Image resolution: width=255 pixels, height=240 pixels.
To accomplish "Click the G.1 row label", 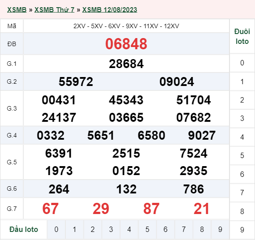I will tap(12, 64).
